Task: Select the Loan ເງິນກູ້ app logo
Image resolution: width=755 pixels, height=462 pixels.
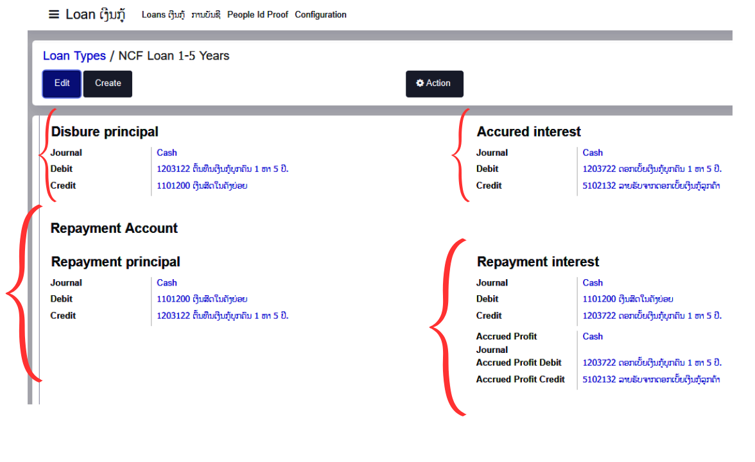Action: tap(96, 13)
